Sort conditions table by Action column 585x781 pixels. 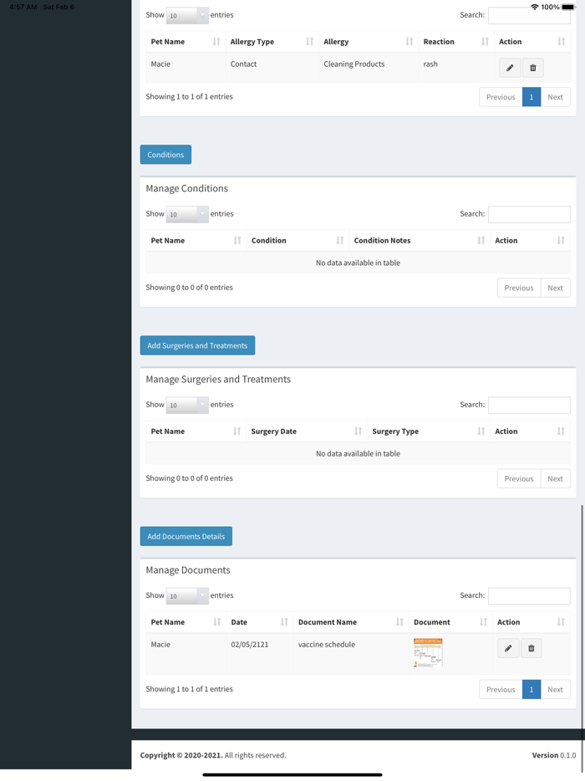pos(530,240)
